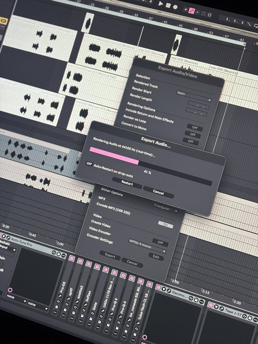This screenshot has width=258, height=344.
Task: Toggle UADx 1176 Rev A device activator
Action: (114, 272)
